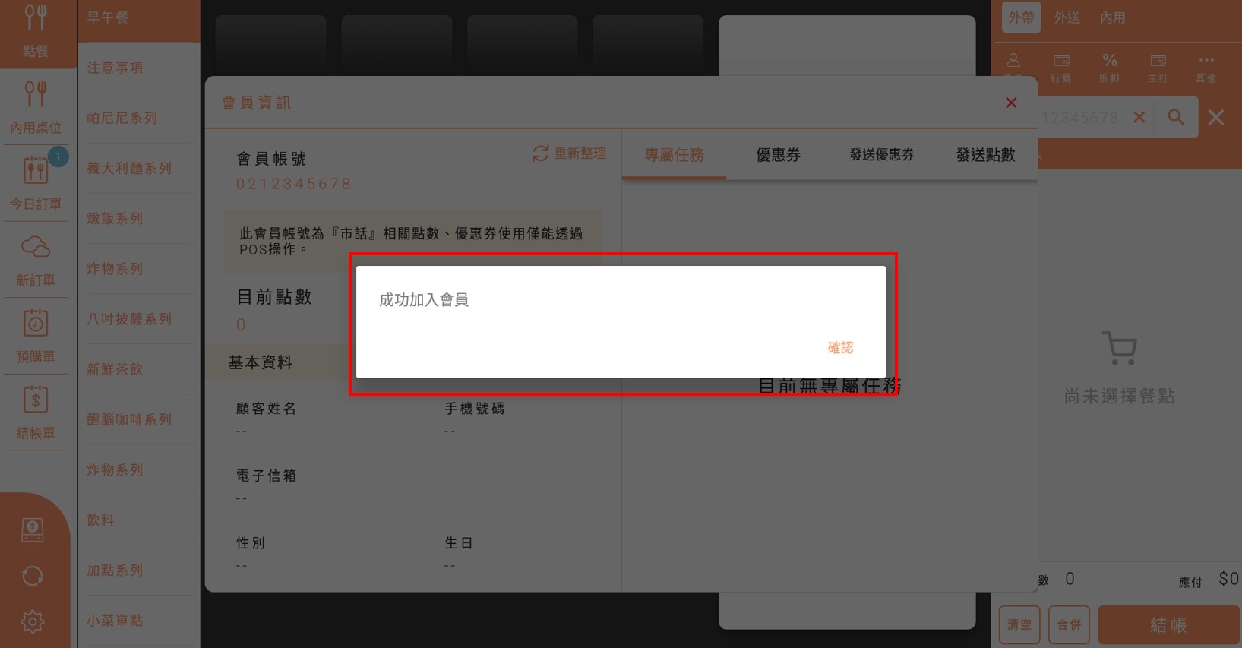
Task: Switch to the 發送優惠券 tab
Action: pos(881,155)
